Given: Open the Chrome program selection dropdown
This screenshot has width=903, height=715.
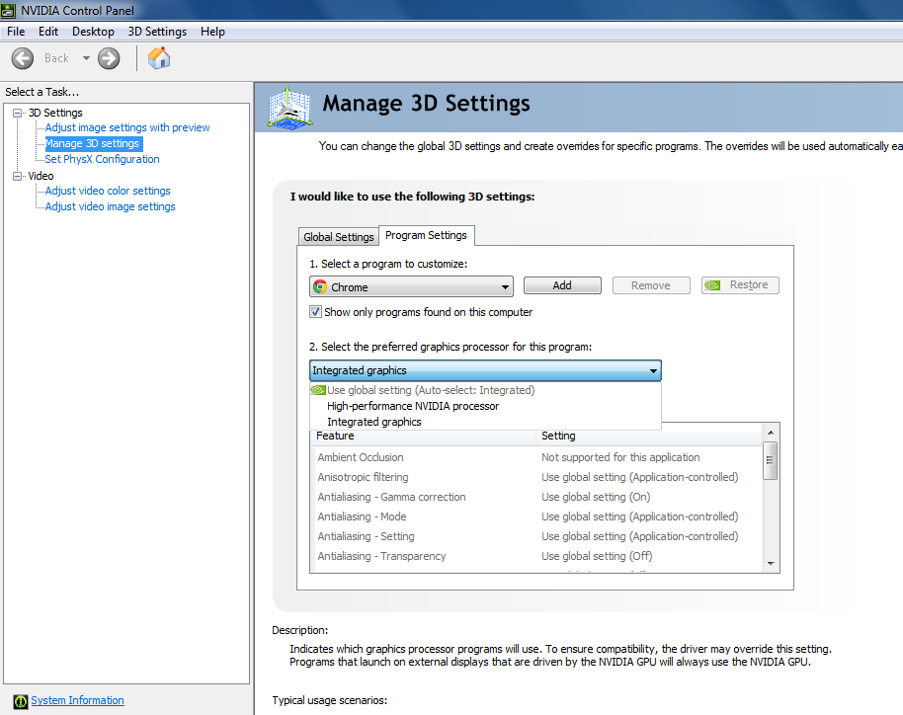Looking at the screenshot, I should 411,286.
